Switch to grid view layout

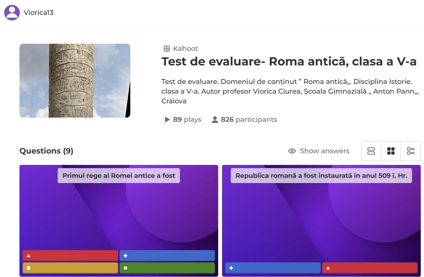click(x=391, y=151)
